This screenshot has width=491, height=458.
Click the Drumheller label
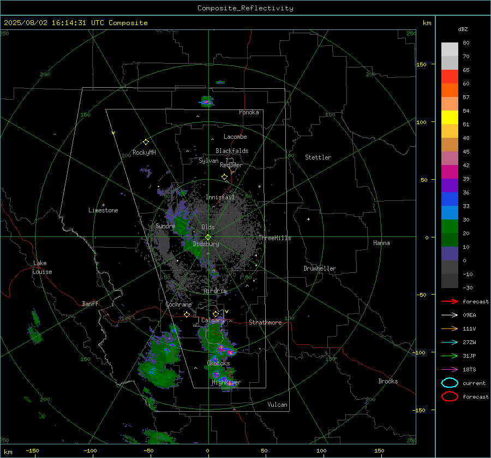320,268
